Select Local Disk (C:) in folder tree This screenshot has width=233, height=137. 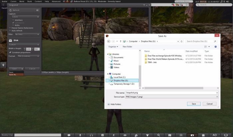119,77
